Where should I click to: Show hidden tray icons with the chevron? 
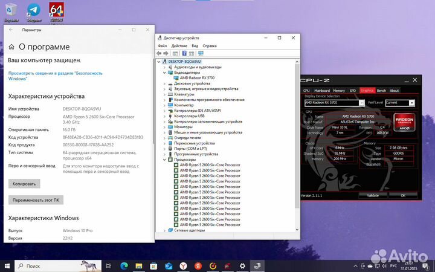click(355, 266)
